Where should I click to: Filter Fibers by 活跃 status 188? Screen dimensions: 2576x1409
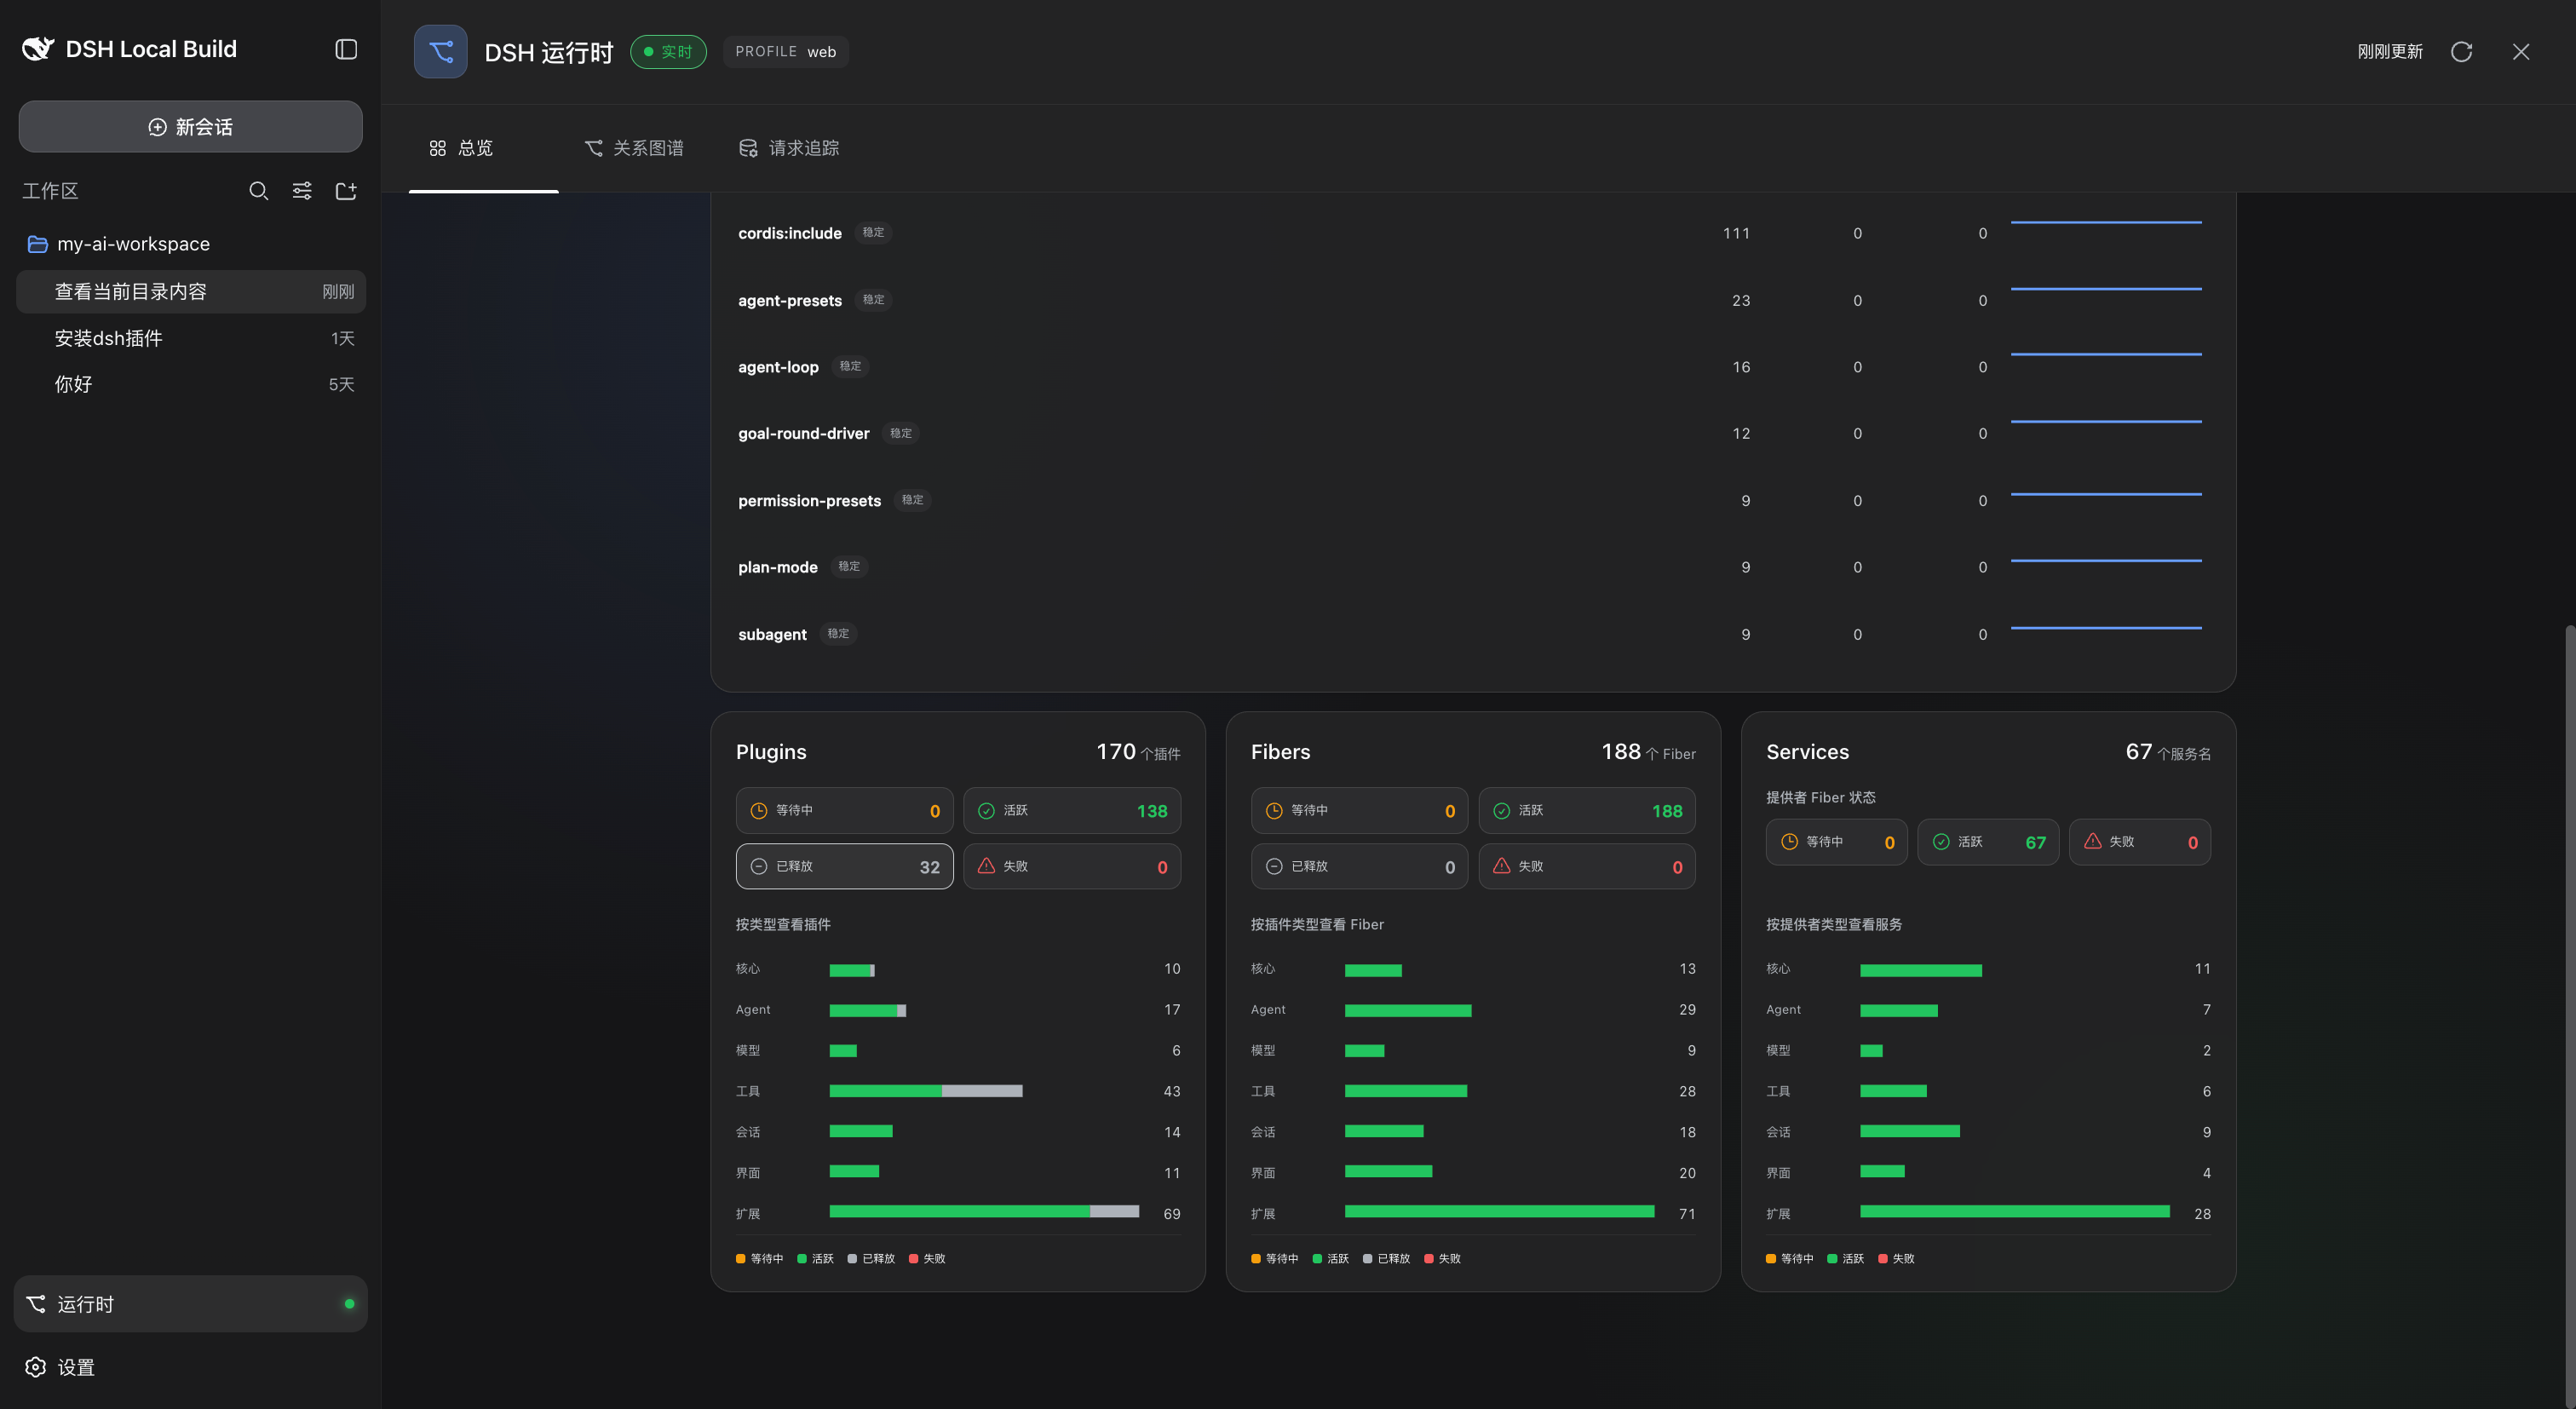1586,810
